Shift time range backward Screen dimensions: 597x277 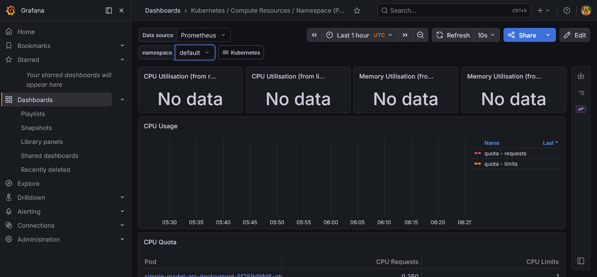(x=314, y=35)
